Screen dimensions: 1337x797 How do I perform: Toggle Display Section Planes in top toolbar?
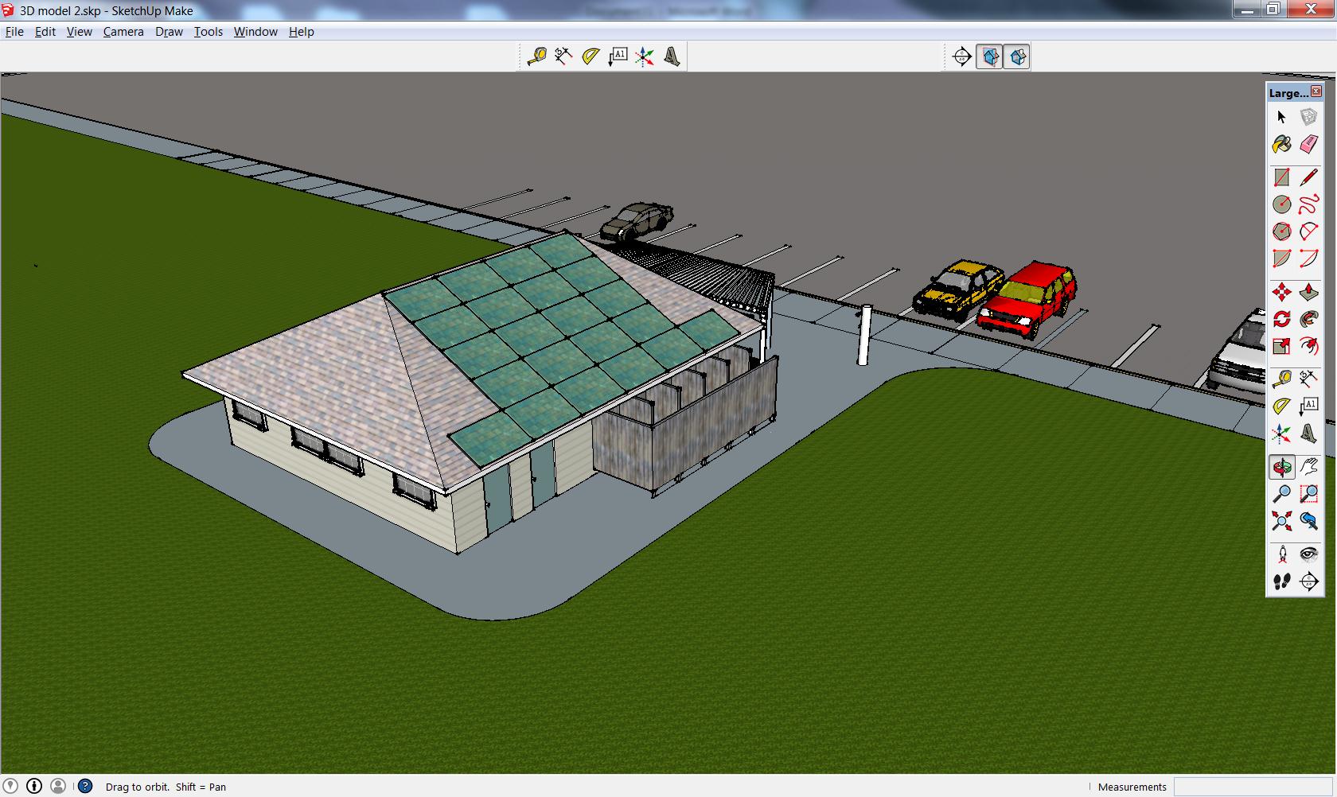[x=989, y=56]
